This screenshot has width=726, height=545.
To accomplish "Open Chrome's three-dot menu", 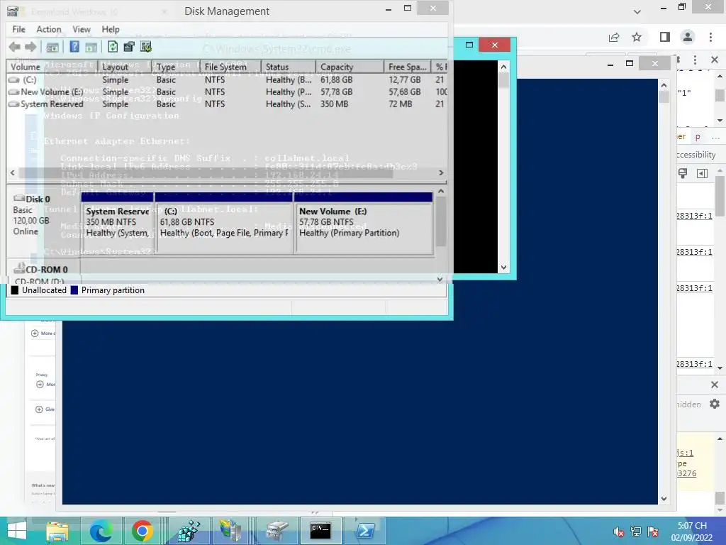I will pyautogui.click(x=710, y=37).
